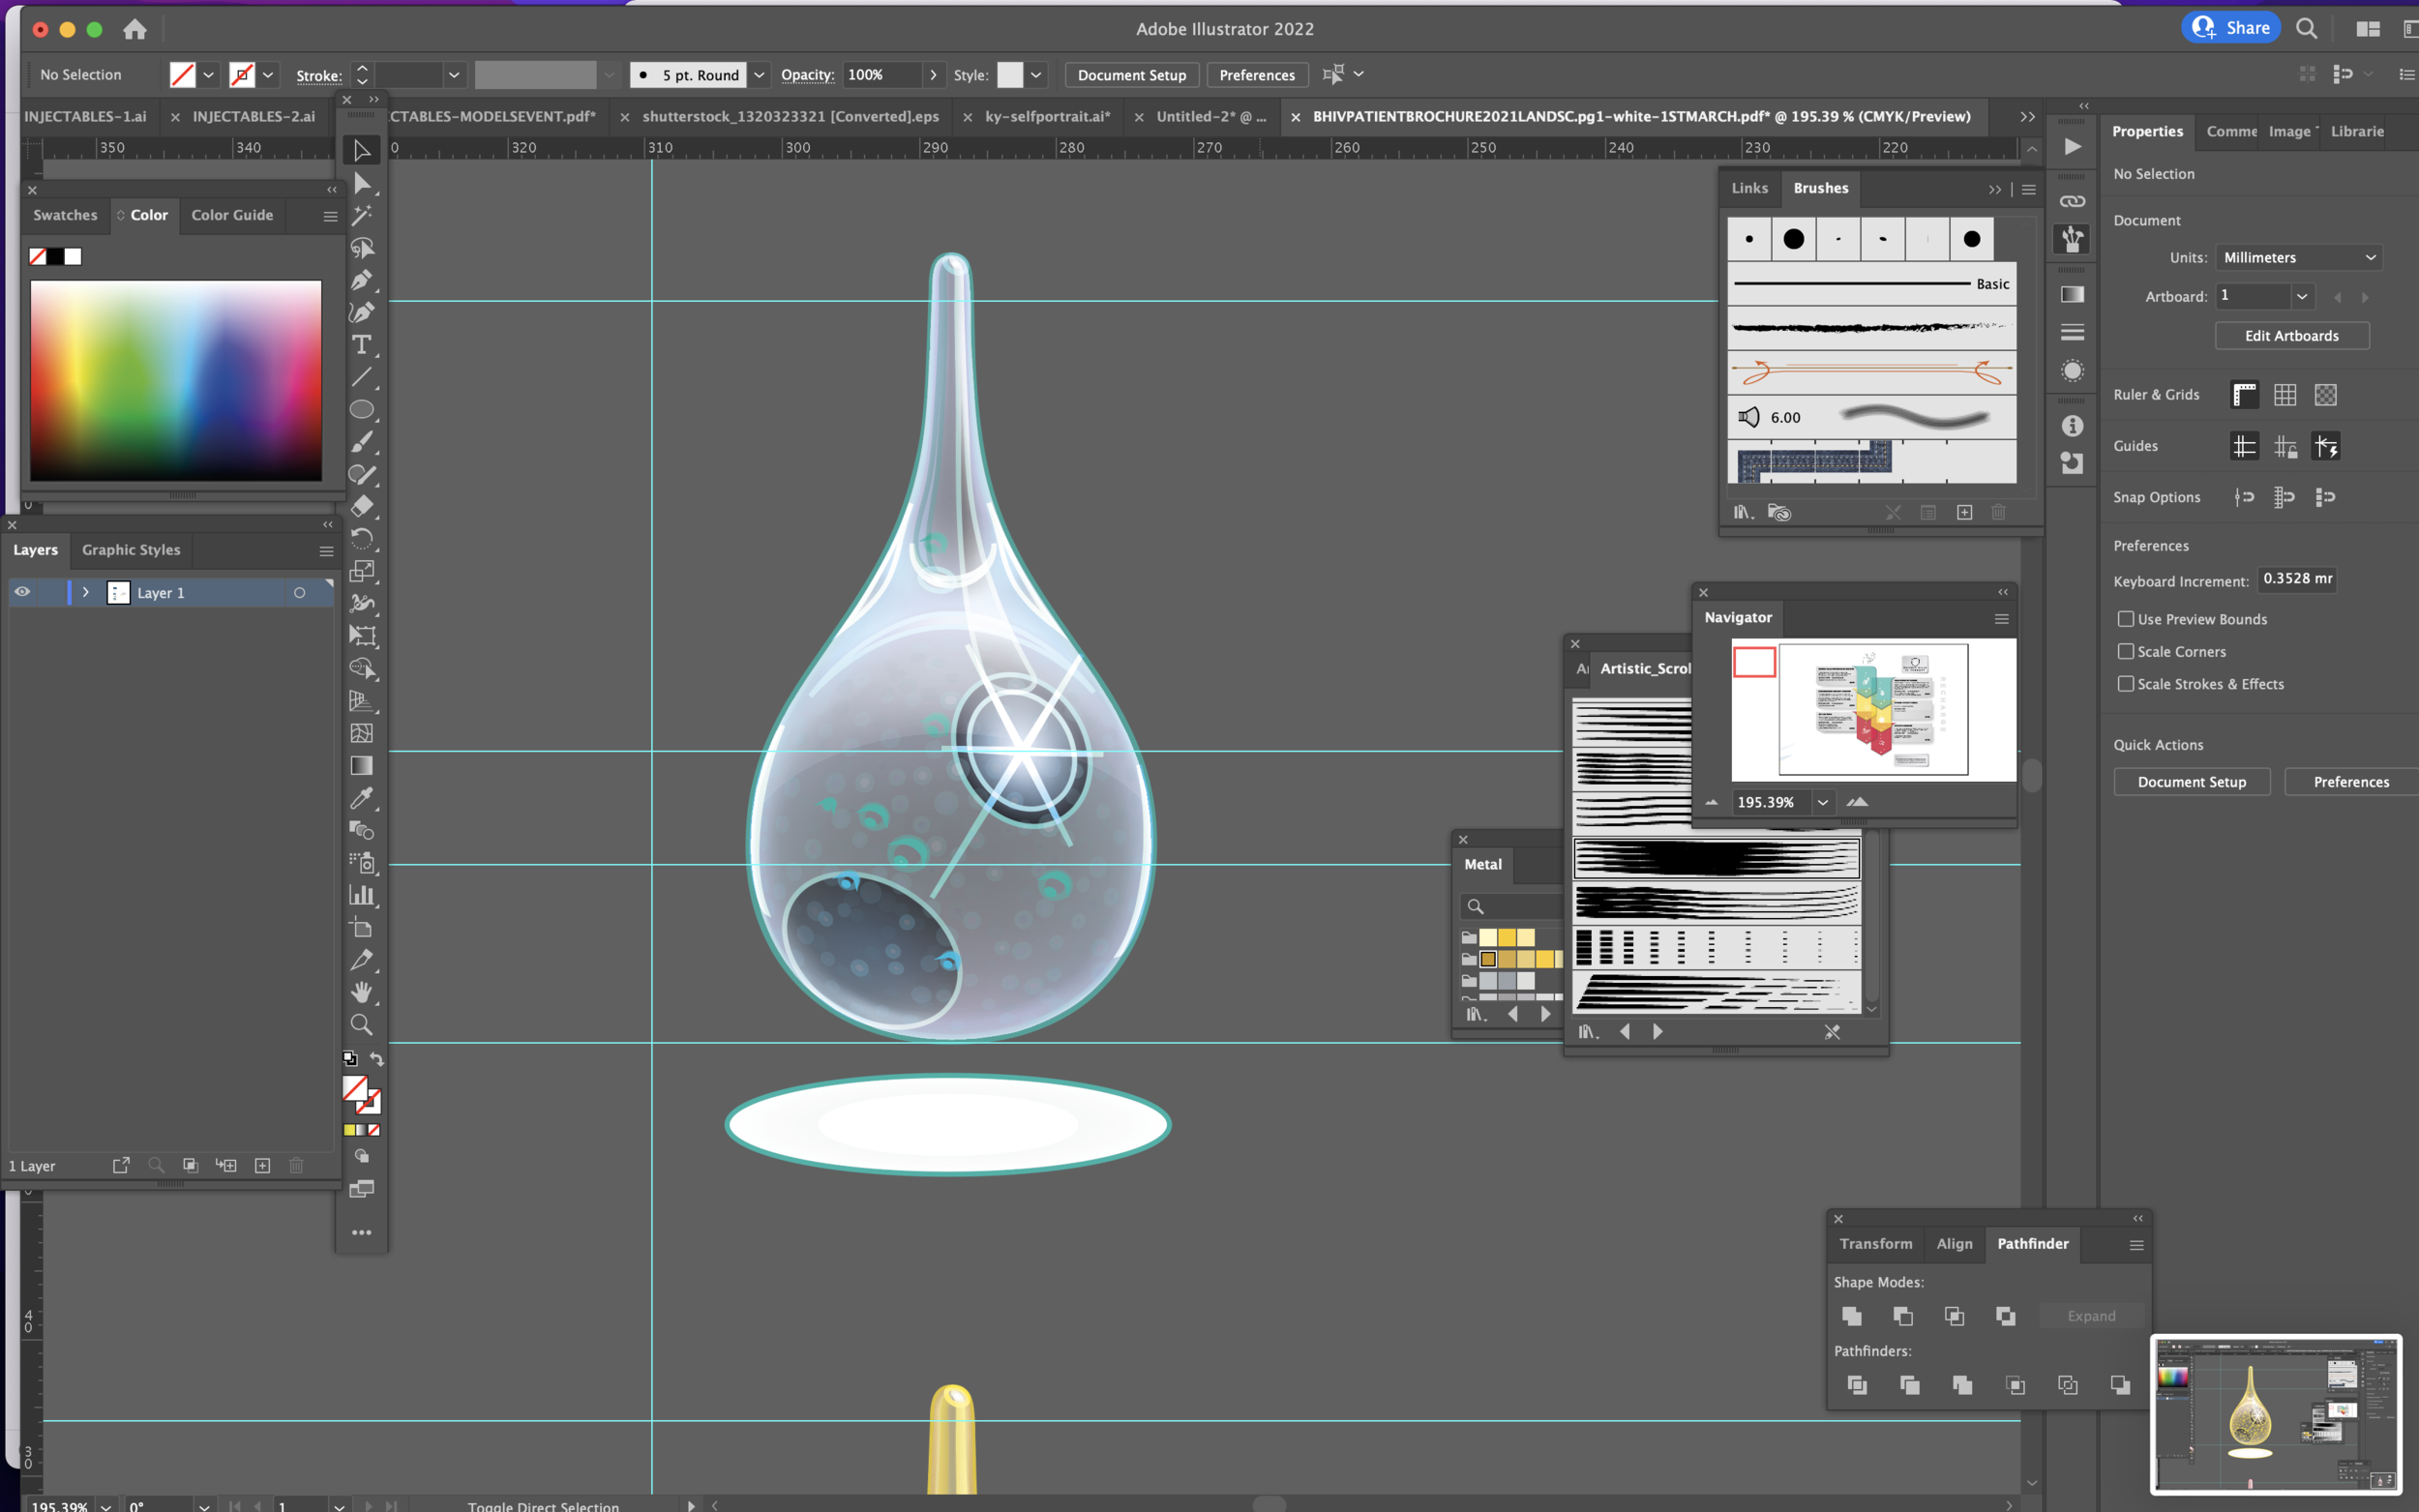
Task: Open the Style dropdown in control bar
Action: coord(1036,75)
